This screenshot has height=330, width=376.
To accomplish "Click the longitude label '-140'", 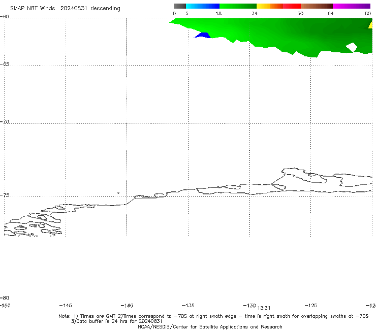I will tap(127, 305).
